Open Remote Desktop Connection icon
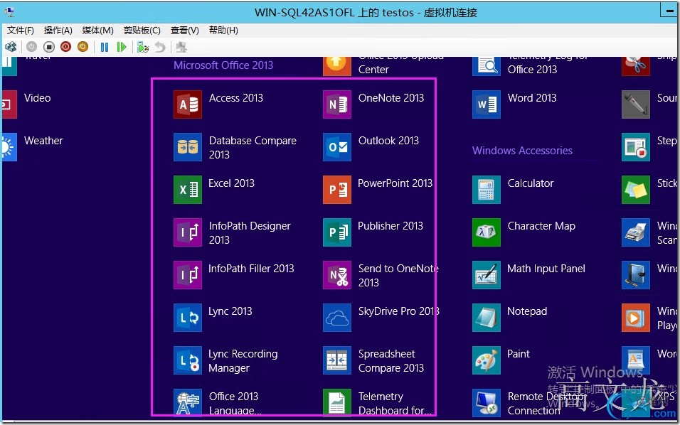The image size is (680, 425). point(487,402)
